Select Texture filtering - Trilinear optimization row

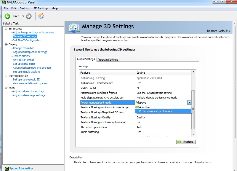tap(136, 122)
